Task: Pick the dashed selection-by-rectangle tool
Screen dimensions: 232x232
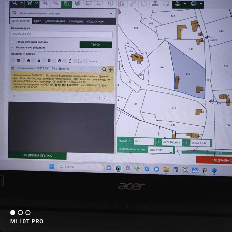Action: click(x=166, y=4)
